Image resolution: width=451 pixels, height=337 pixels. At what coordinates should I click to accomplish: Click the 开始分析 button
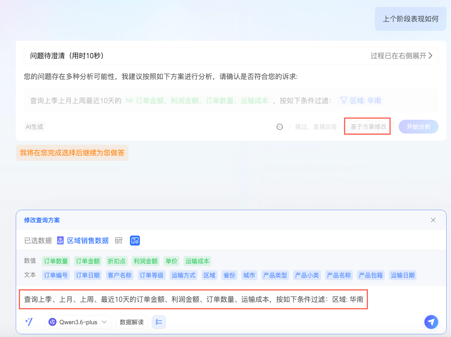[418, 127]
